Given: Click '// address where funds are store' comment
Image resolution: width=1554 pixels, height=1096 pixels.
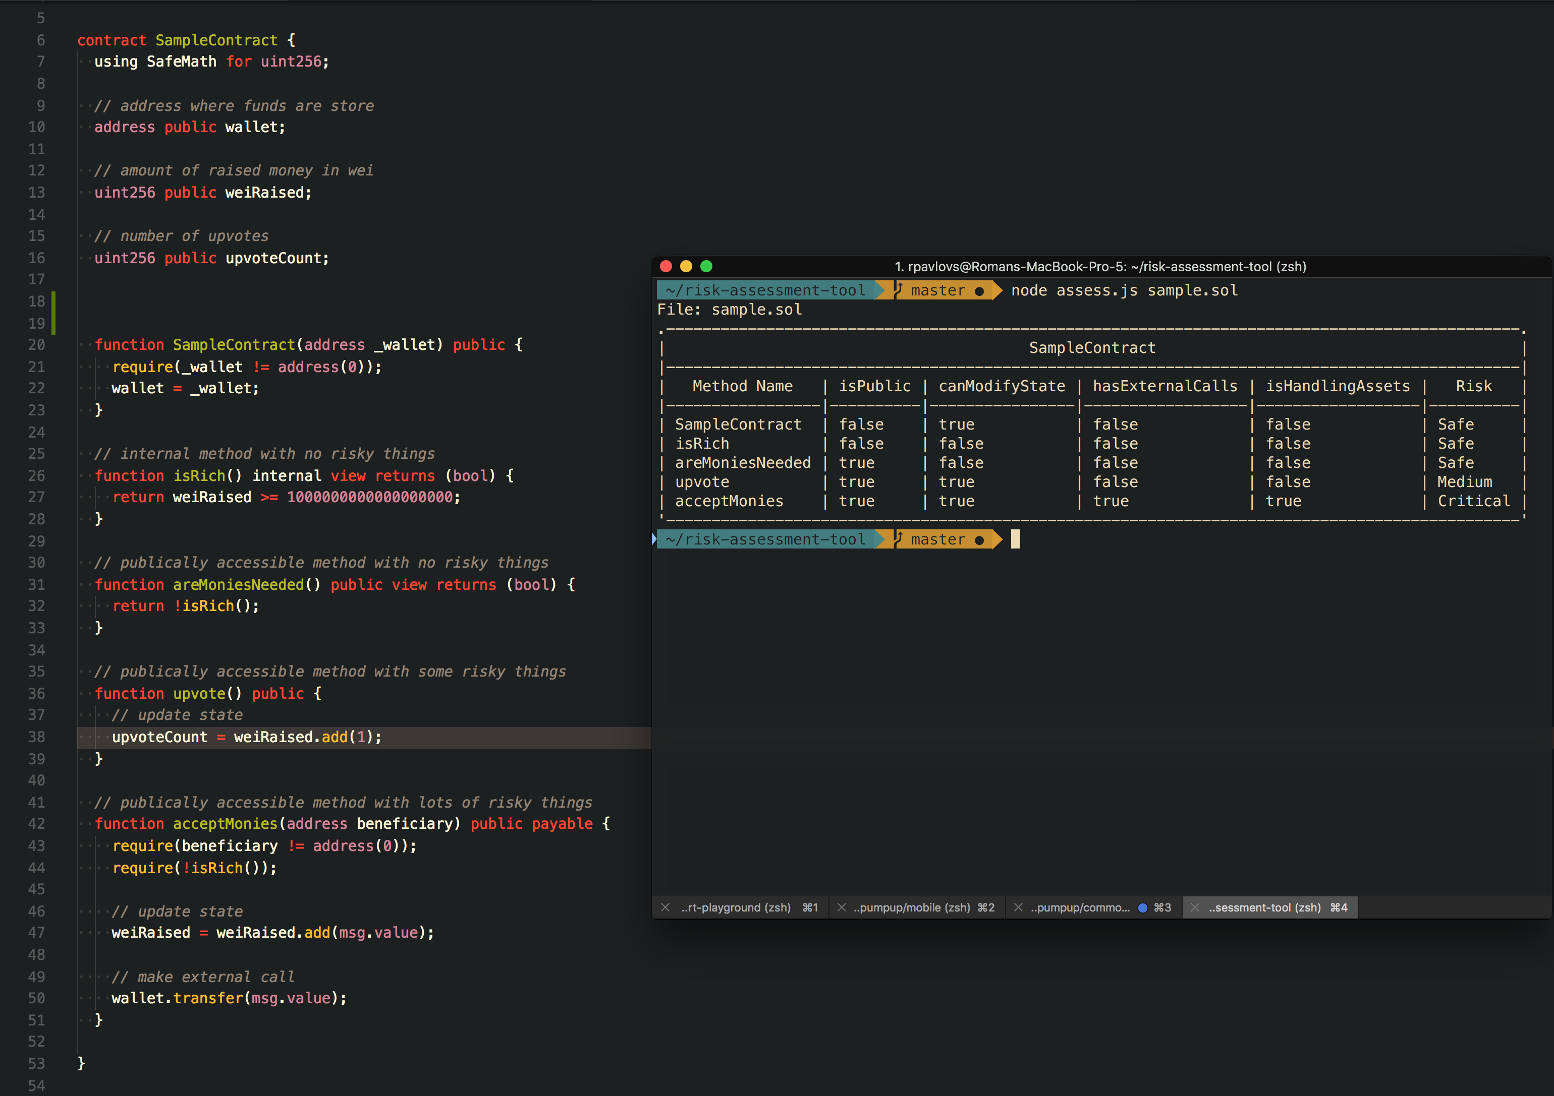Looking at the screenshot, I should tap(234, 105).
